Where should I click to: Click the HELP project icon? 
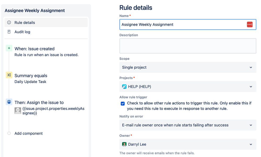point(124,87)
